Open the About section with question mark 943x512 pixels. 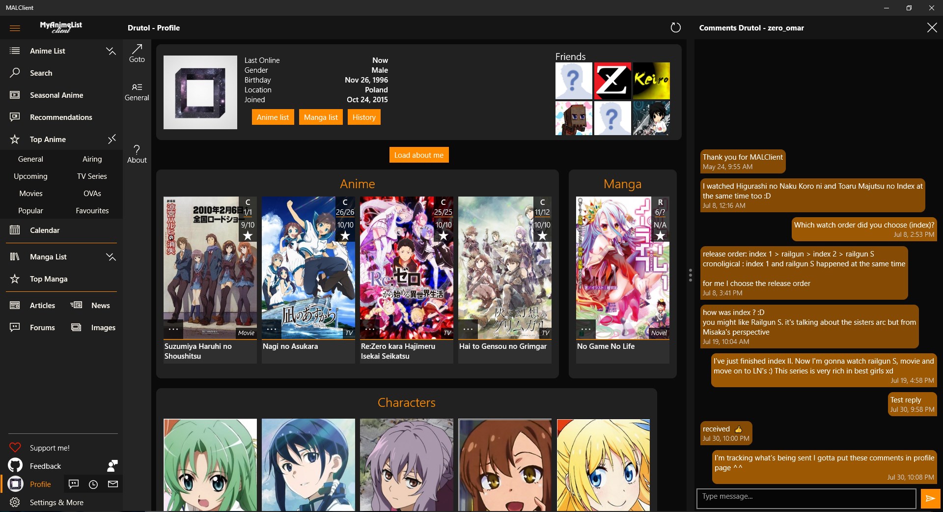tap(137, 154)
